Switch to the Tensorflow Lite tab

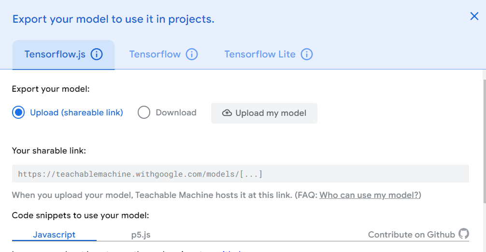260,54
